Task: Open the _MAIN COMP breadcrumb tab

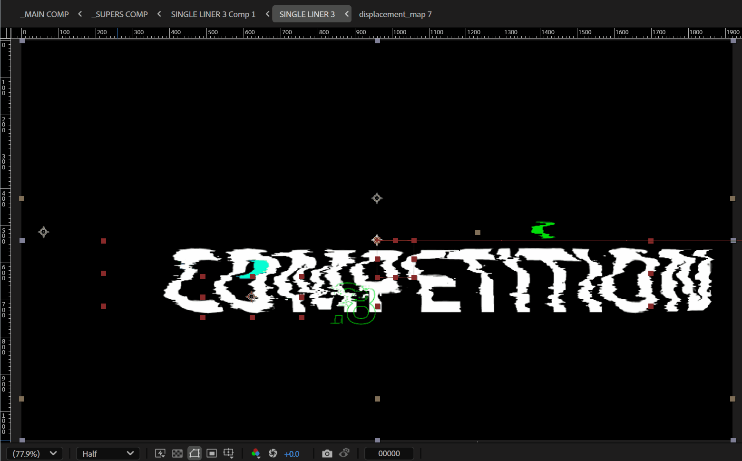Action: tap(44, 14)
